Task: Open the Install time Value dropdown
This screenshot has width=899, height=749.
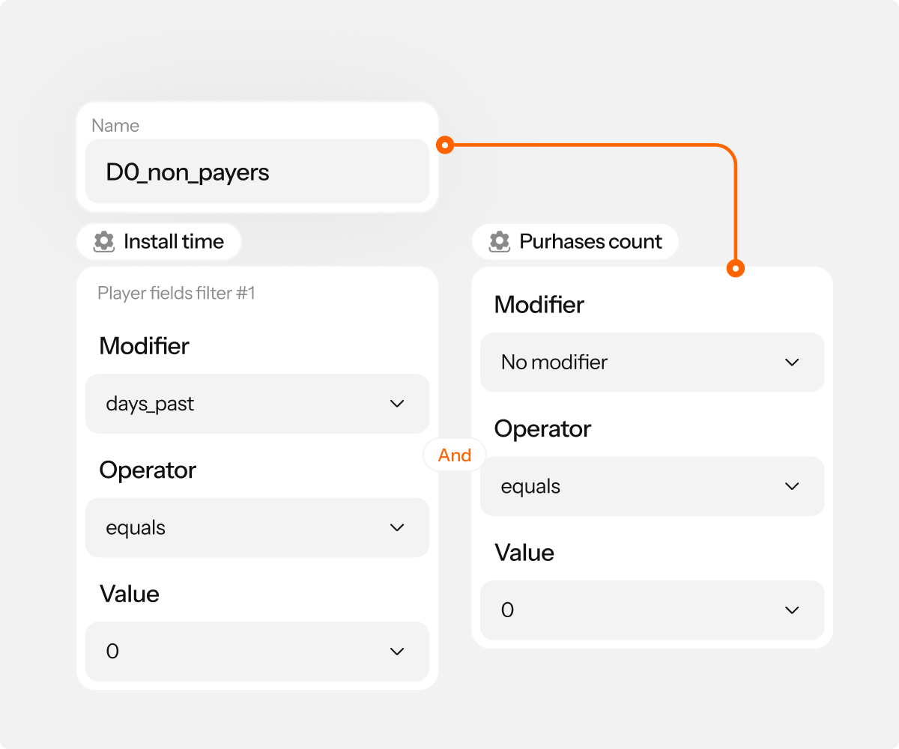Action: (x=257, y=652)
